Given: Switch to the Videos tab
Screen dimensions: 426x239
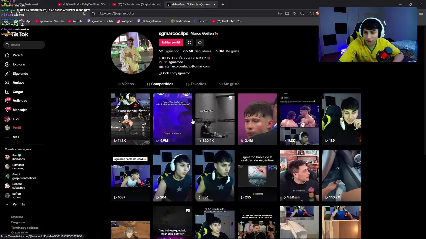Looking at the screenshot, I should coord(125,84).
